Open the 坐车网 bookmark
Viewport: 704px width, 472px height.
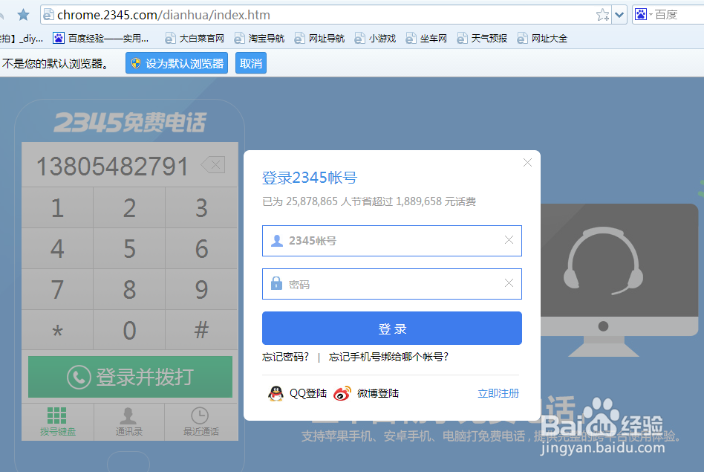click(426, 38)
